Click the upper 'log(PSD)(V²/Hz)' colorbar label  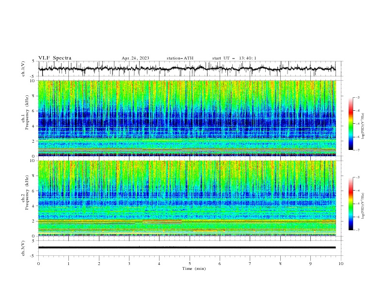pos(363,126)
